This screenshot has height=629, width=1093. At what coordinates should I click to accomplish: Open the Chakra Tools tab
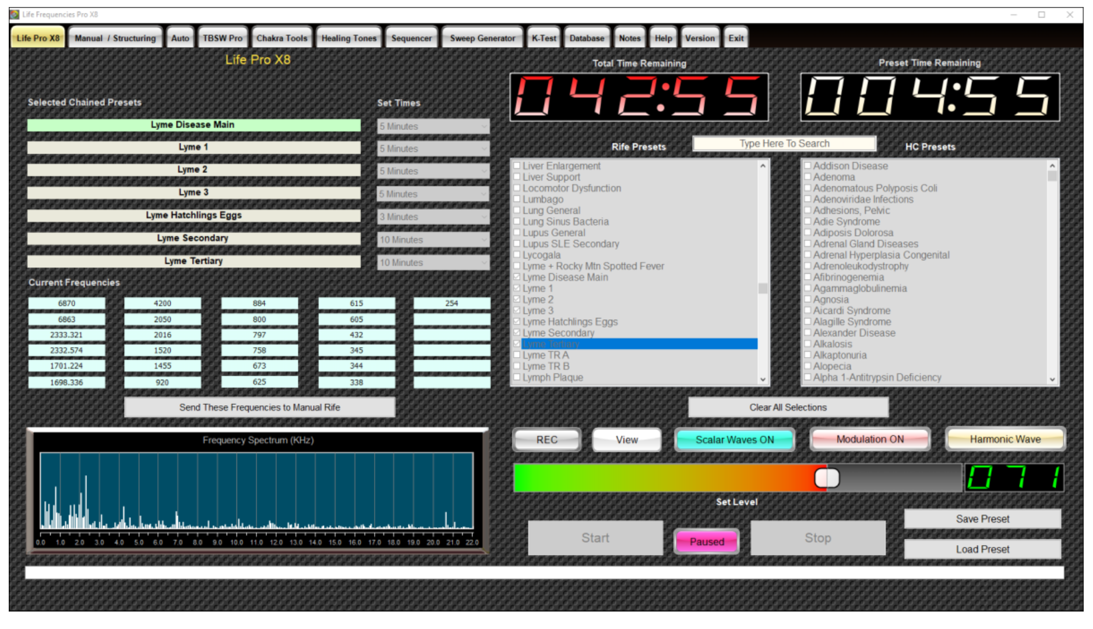[x=282, y=37]
